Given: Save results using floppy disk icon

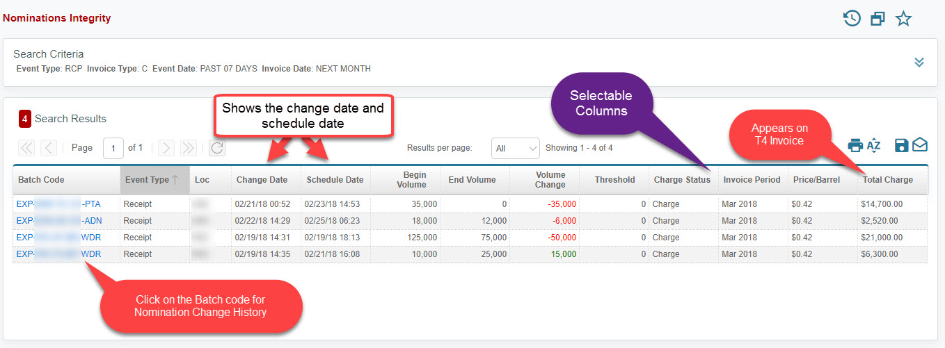Looking at the screenshot, I should coord(901,145).
